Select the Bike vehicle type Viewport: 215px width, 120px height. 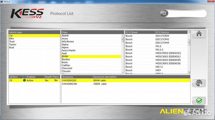(x=34, y=39)
